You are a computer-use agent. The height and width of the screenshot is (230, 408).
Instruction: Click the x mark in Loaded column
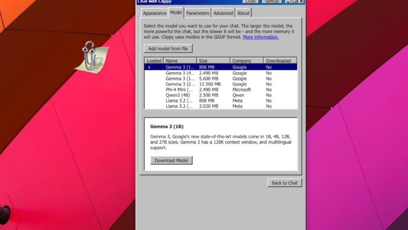point(149,67)
